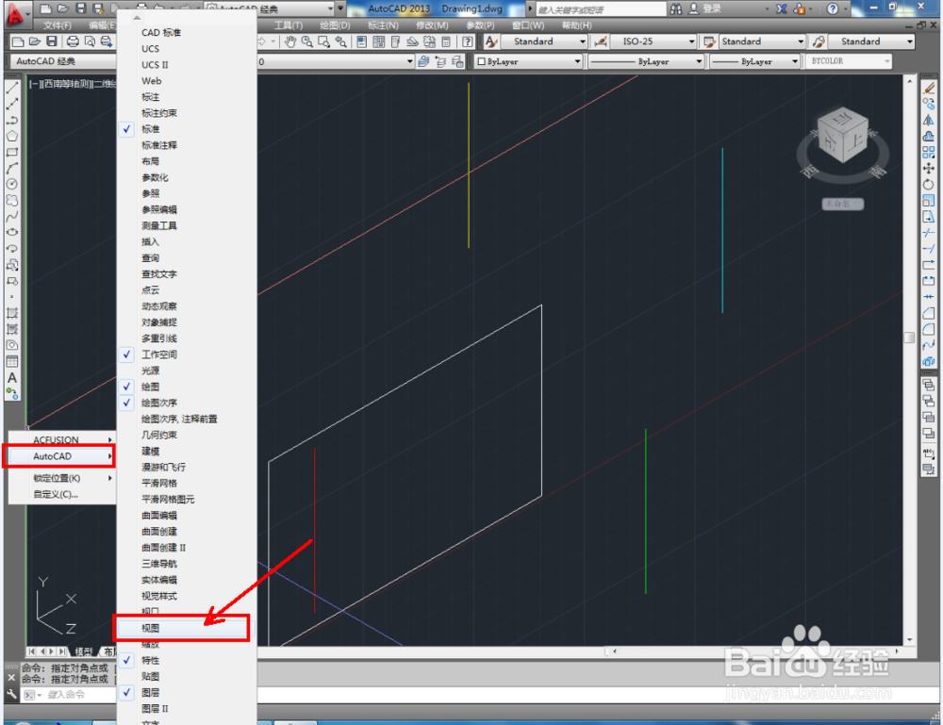Open the color ByLayer swatch control

(x=529, y=61)
